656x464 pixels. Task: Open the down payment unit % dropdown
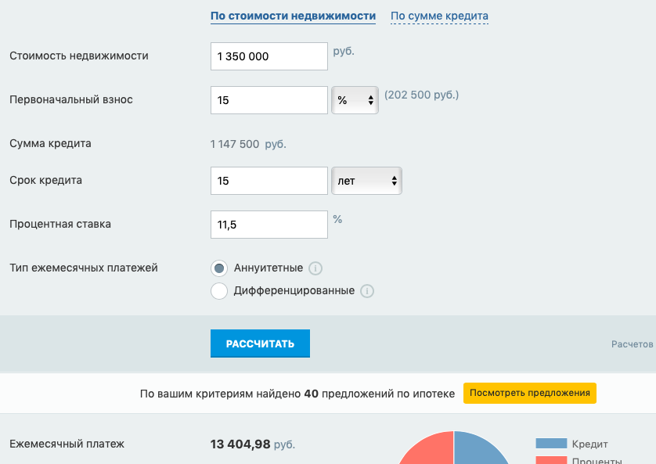(x=355, y=100)
